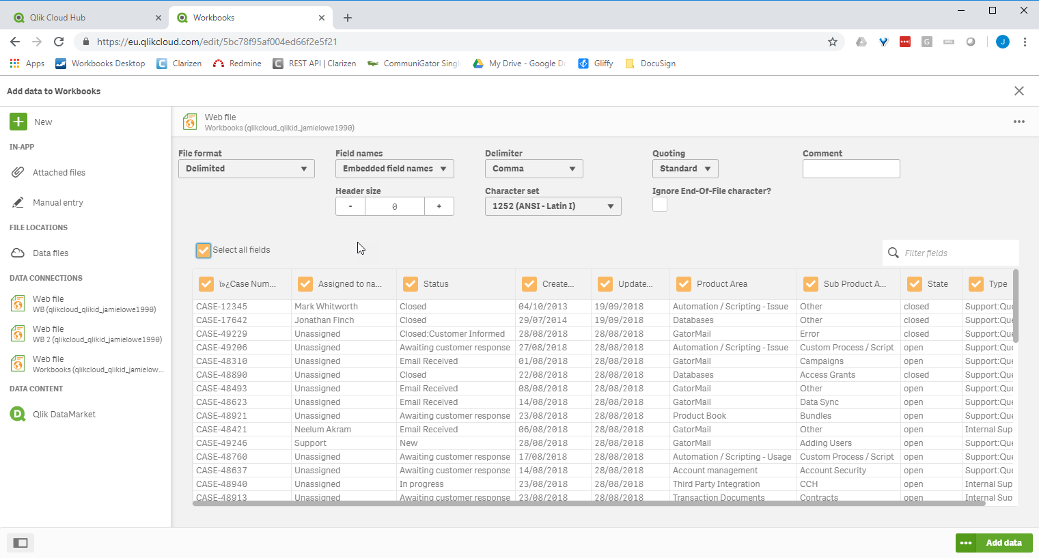Bookmark this page with the star icon
The image size is (1039, 558).
pos(832,42)
